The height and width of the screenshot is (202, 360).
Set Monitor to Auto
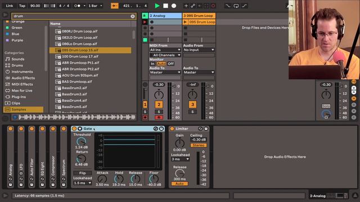tap(161, 63)
